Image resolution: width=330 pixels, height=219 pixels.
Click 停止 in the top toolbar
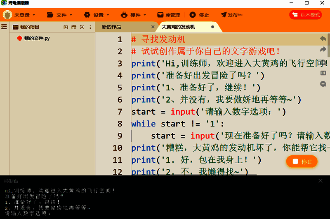(200, 15)
